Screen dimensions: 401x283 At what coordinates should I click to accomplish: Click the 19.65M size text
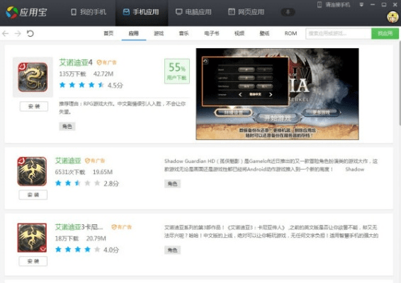(x=103, y=172)
